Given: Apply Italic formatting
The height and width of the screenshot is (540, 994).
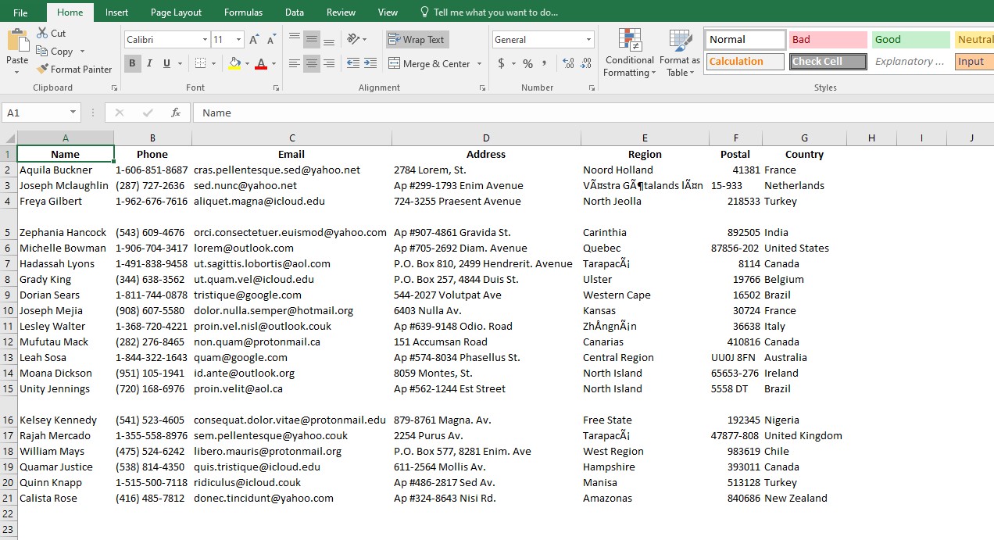Looking at the screenshot, I should [148, 63].
